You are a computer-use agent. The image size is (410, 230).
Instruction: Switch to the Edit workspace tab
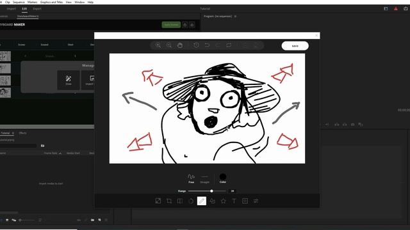point(24,8)
